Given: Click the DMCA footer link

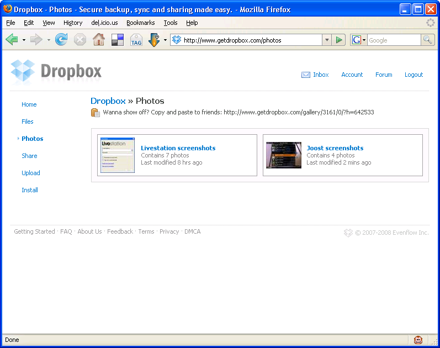Looking at the screenshot, I should pos(193,231).
